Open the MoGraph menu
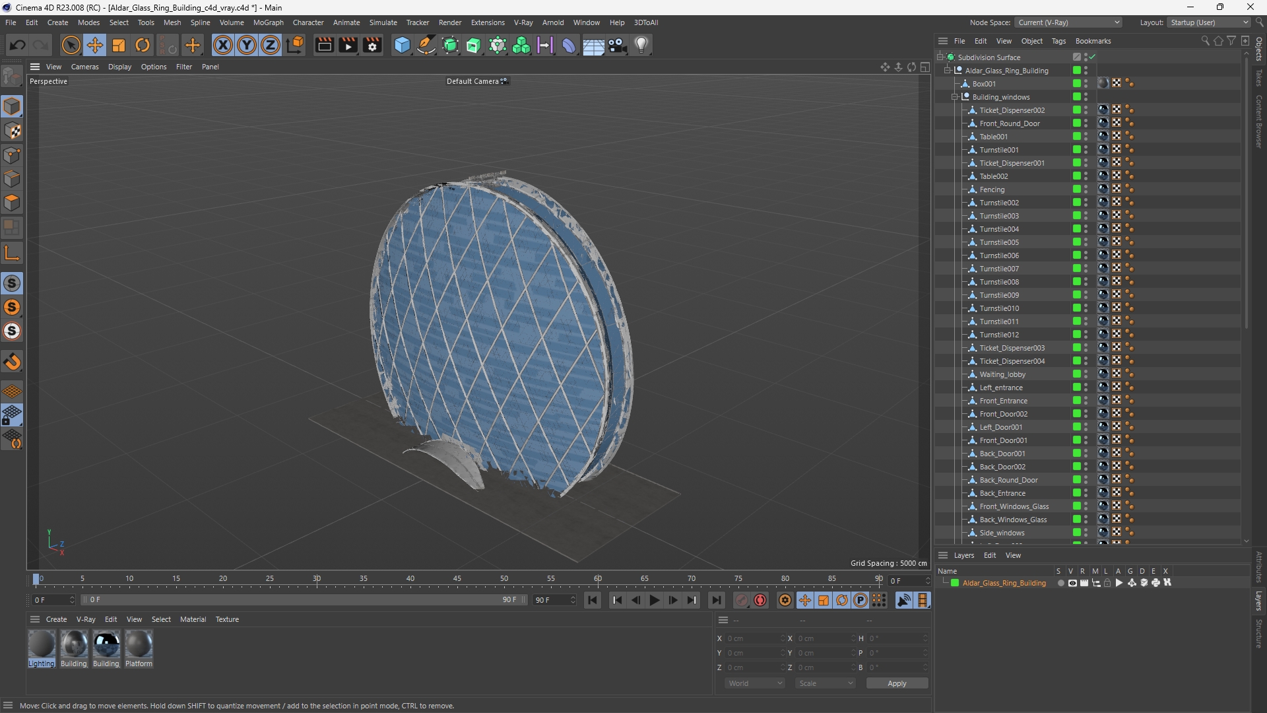This screenshot has height=713, width=1267. click(x=268, y=22)
